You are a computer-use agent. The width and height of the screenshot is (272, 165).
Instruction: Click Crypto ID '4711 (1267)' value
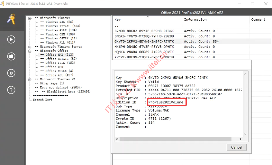click(x=159, y=118)
